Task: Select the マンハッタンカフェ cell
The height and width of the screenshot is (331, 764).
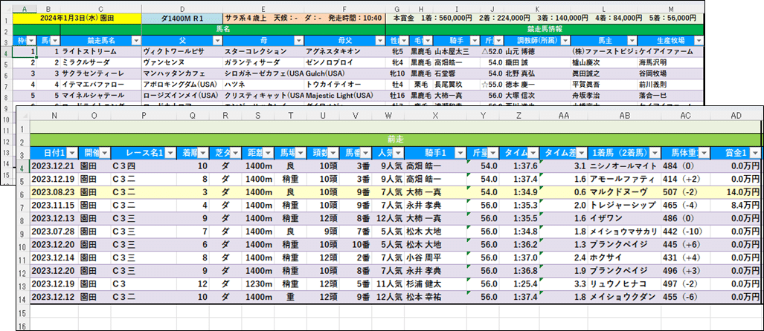Action: (x=182, y=73)
